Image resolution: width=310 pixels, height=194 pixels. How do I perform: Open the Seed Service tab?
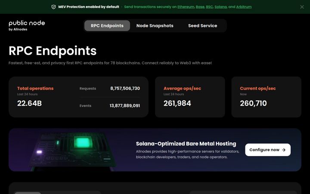(203, 26)
